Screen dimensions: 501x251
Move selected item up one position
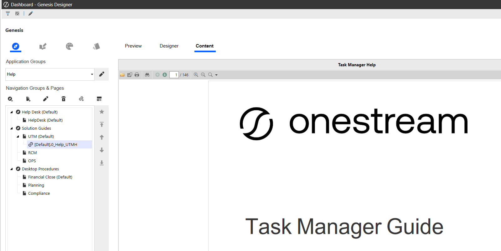102,137
